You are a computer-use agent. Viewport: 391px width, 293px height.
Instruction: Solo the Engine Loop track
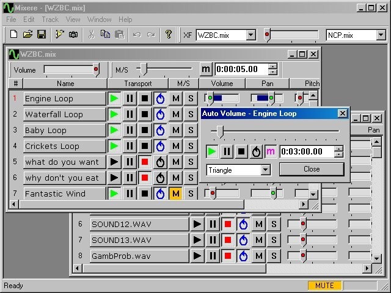pyautogui.click(x=191, y=98)
